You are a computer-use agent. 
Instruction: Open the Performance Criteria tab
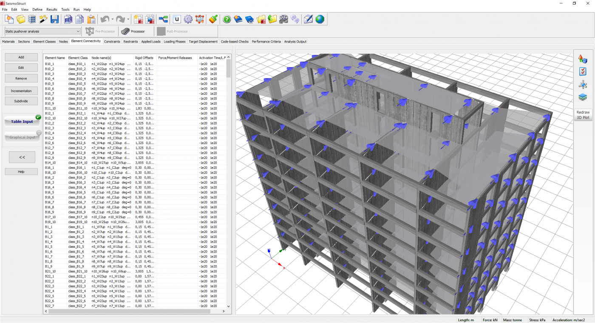pyautogui.click(x=266, y=42)
